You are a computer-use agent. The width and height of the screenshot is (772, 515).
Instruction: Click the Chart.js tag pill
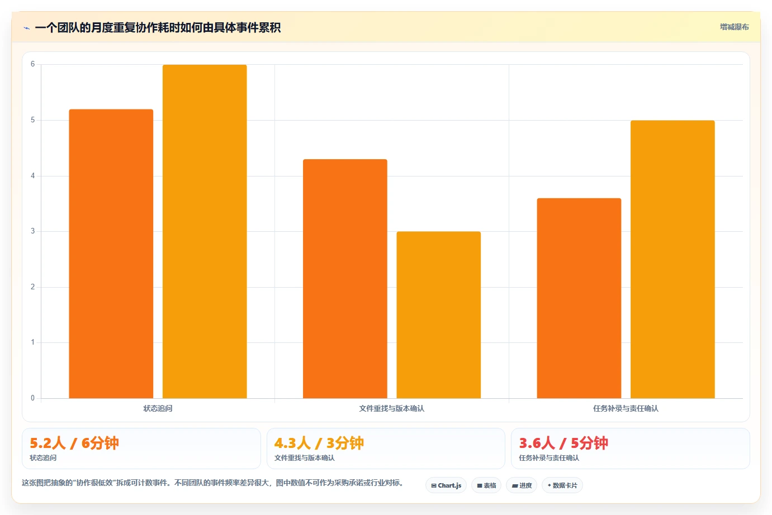tap(446, 485)
